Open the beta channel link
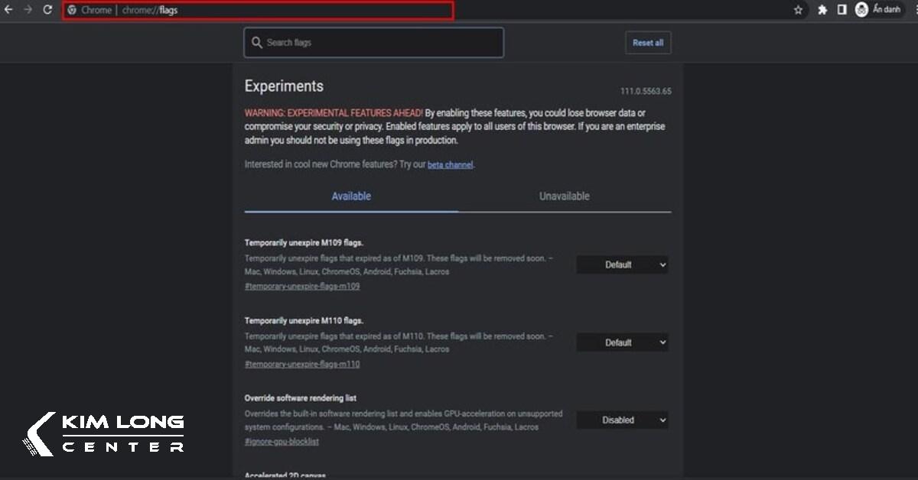Viewport: 918px width, 480px height. [x=450, y=165]
